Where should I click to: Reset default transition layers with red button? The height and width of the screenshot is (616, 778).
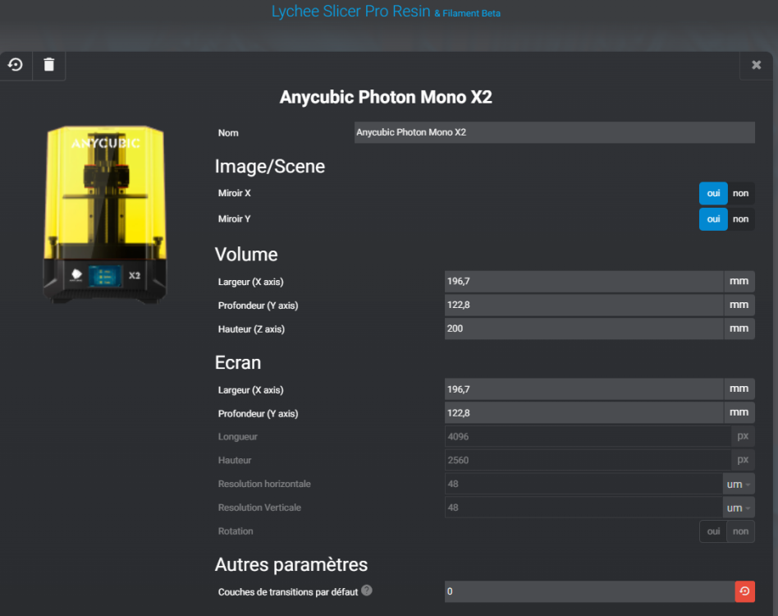(x=744, y=591)
